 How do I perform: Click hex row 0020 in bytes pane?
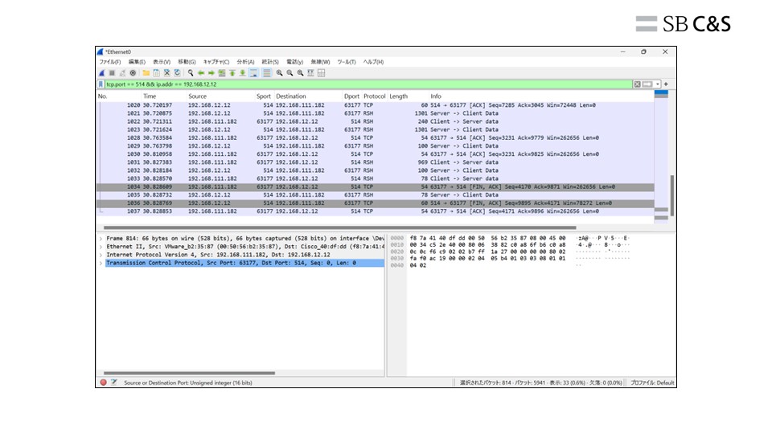pos(510,252)
